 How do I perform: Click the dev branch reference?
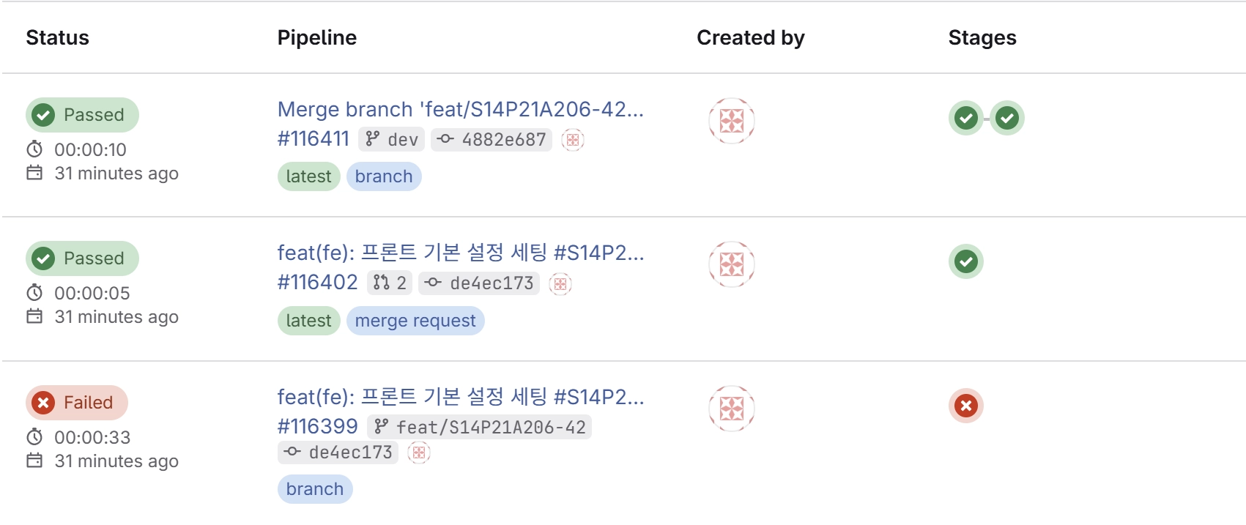(392, 140)
